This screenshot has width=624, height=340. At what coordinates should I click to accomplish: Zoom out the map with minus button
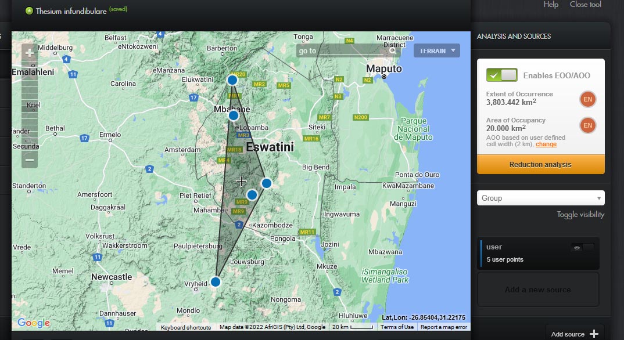(x=30, y=160)
